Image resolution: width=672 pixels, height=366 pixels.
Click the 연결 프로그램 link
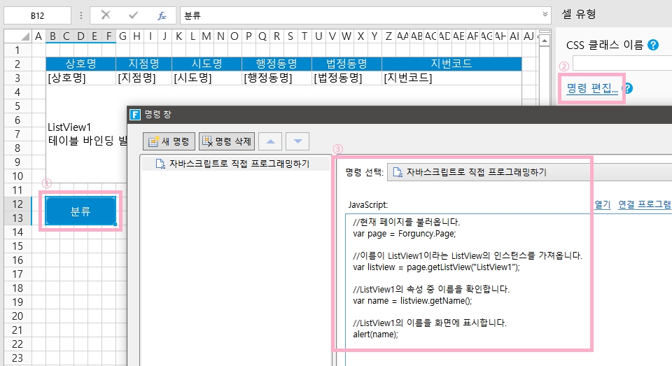pos(644,205)
